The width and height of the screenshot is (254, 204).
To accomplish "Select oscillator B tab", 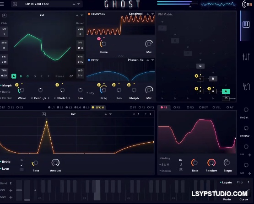I will (21, 76).
